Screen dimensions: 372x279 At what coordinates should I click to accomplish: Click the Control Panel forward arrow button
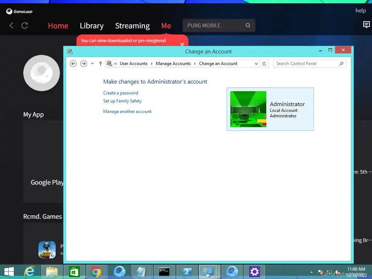coord(84,64)
